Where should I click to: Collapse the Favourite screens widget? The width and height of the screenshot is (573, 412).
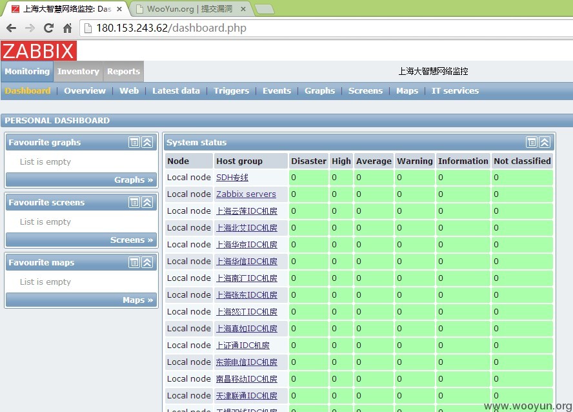click(x=147, y=202)
